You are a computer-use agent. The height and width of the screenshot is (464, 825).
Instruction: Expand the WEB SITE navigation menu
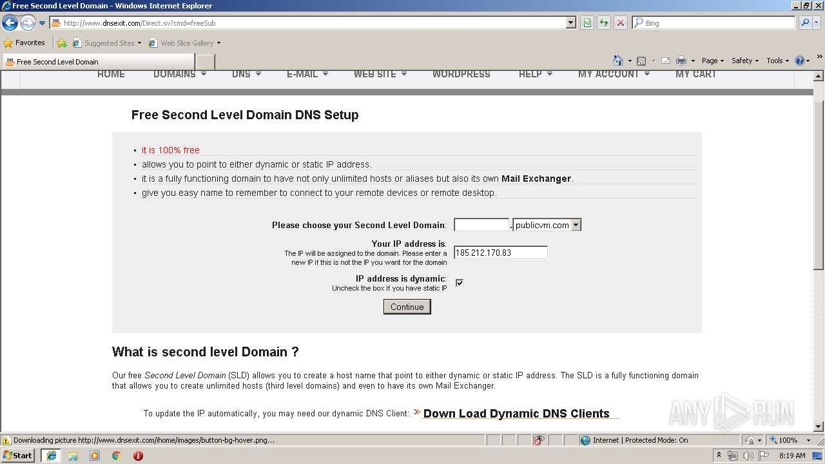380,74
